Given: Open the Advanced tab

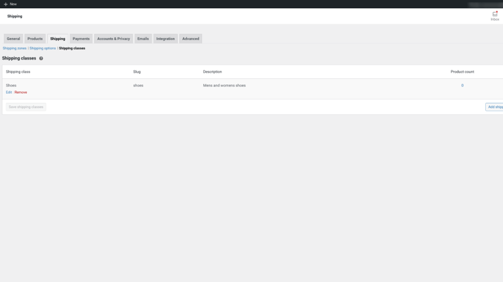Looking at the screenshot, I should 191,39.
